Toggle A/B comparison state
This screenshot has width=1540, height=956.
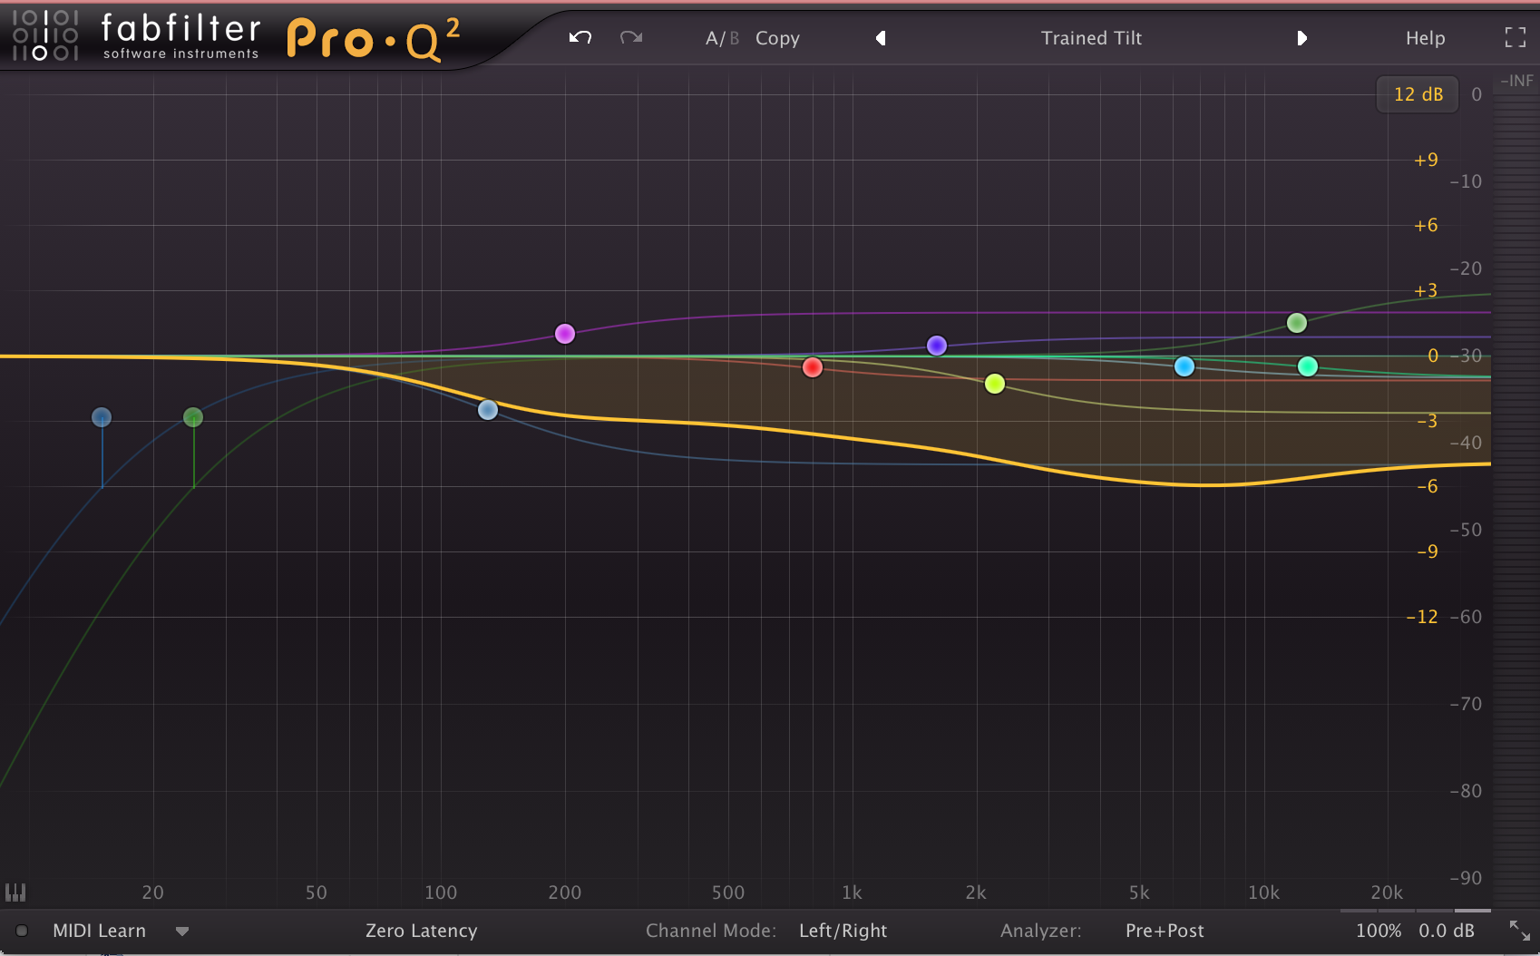[722, 38]
